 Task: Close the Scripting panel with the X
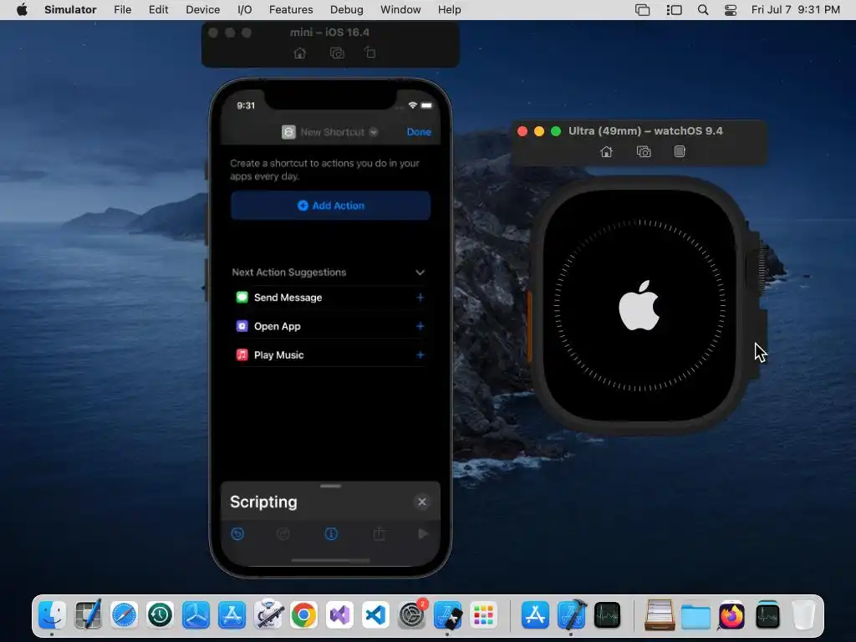tap(422, 502)
